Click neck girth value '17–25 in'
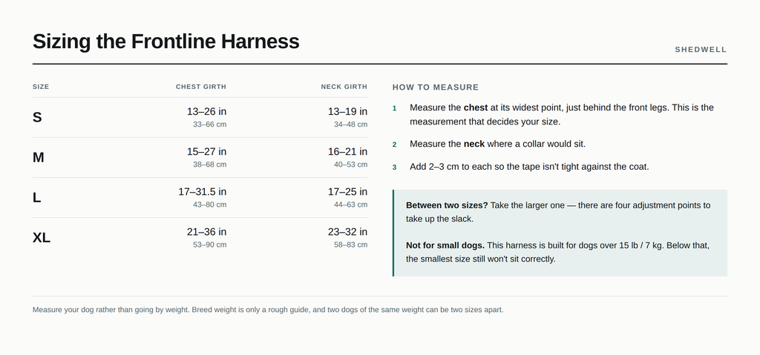The image size is (760, 355). [347, 192]
